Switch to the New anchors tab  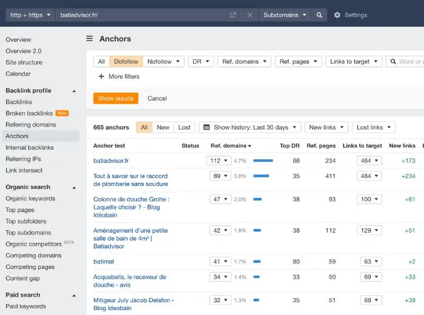click(163, 127)
